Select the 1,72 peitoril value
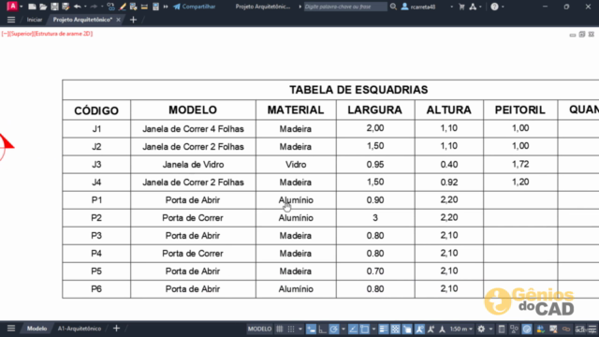Image resolution: width=599 pixels, height=337 pixels. [520, 165]
